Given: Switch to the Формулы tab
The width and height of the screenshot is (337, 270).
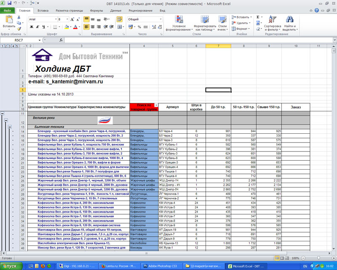Looking at the screenshot, I should tap(96, 11).
